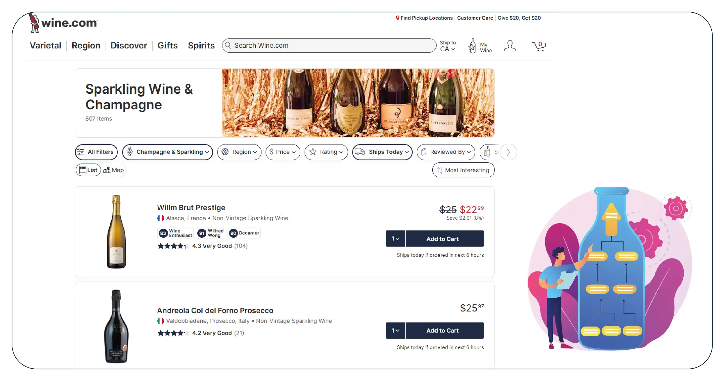Viewport: 725px width, 381px height.
Task: Switch to List view
Action: pyautogui.click(x=88, y=170)
